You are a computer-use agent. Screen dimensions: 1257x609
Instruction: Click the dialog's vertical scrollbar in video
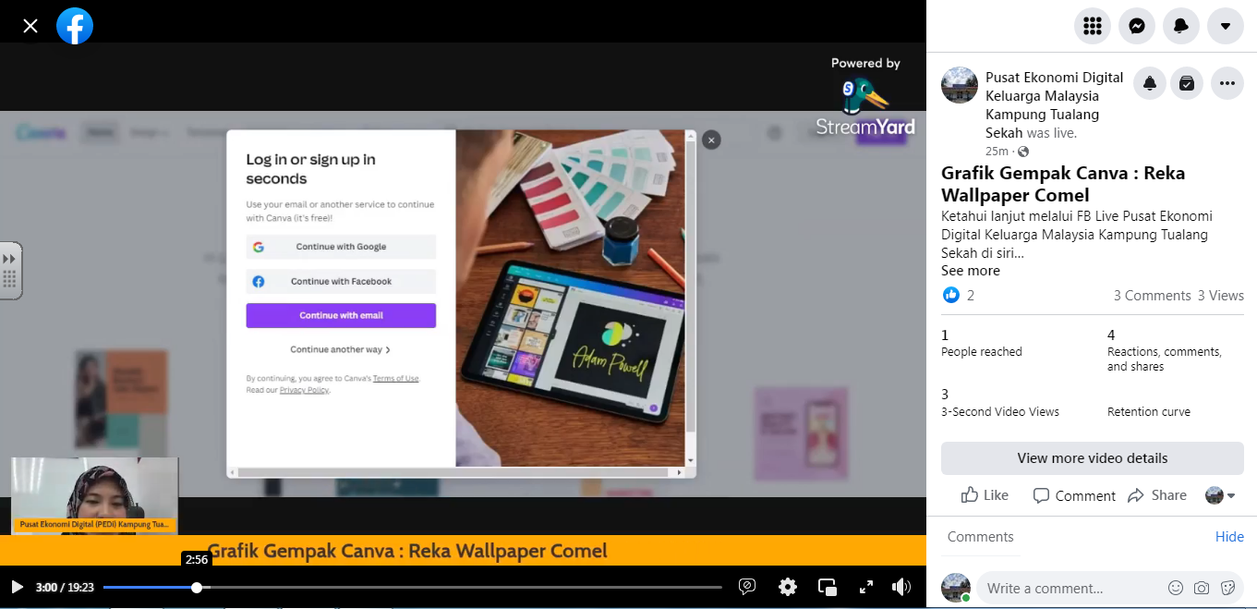[690, 298]
